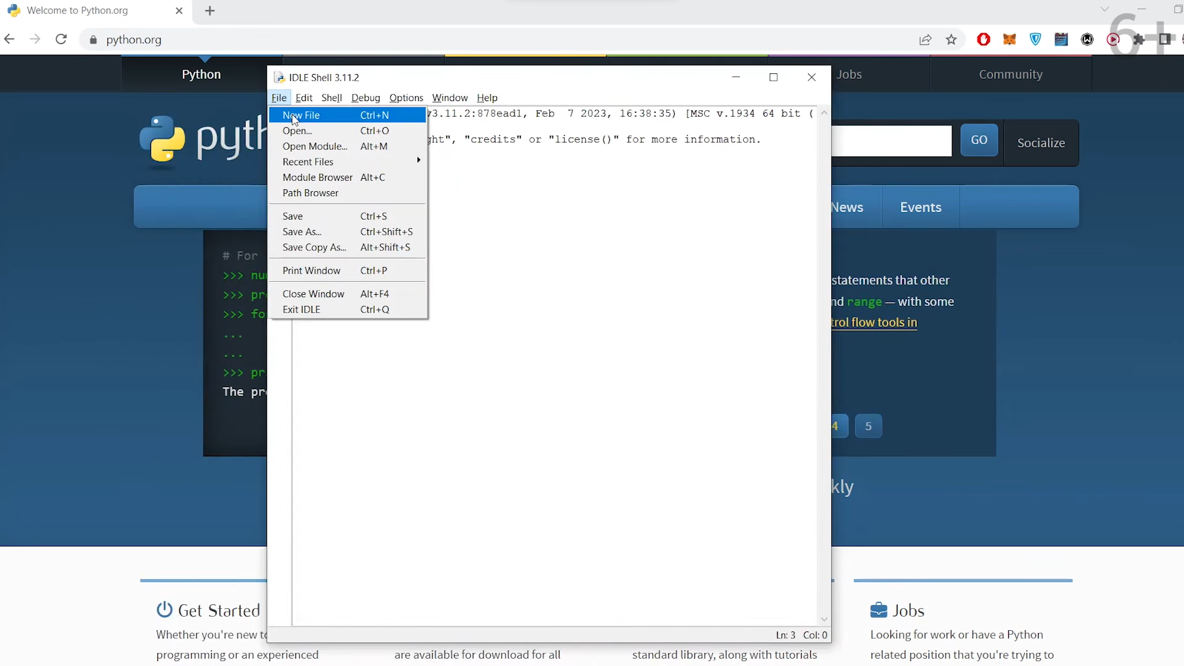1184x666 pixels.
Task: Bookmark this page with the star icon
Action: pyautogui.click(x=952, y=40)
